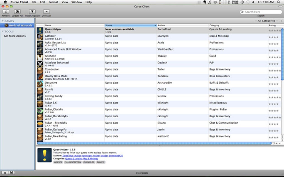Open search options magnifier dropdown
Image resolution: width=284 pixels, height=177 pixels.
click(x=242, y=12)
